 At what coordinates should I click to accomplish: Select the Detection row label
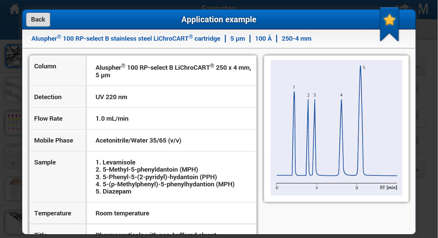[x=48, y=97]
